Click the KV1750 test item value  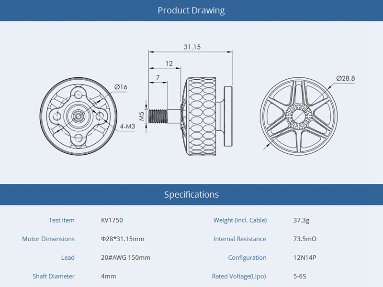pos(112,220)
